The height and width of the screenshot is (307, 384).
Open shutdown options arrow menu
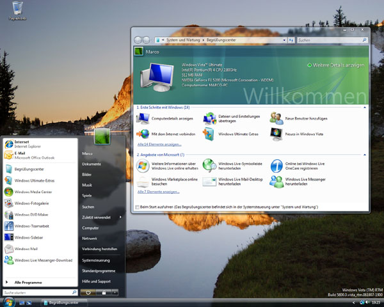115,292
